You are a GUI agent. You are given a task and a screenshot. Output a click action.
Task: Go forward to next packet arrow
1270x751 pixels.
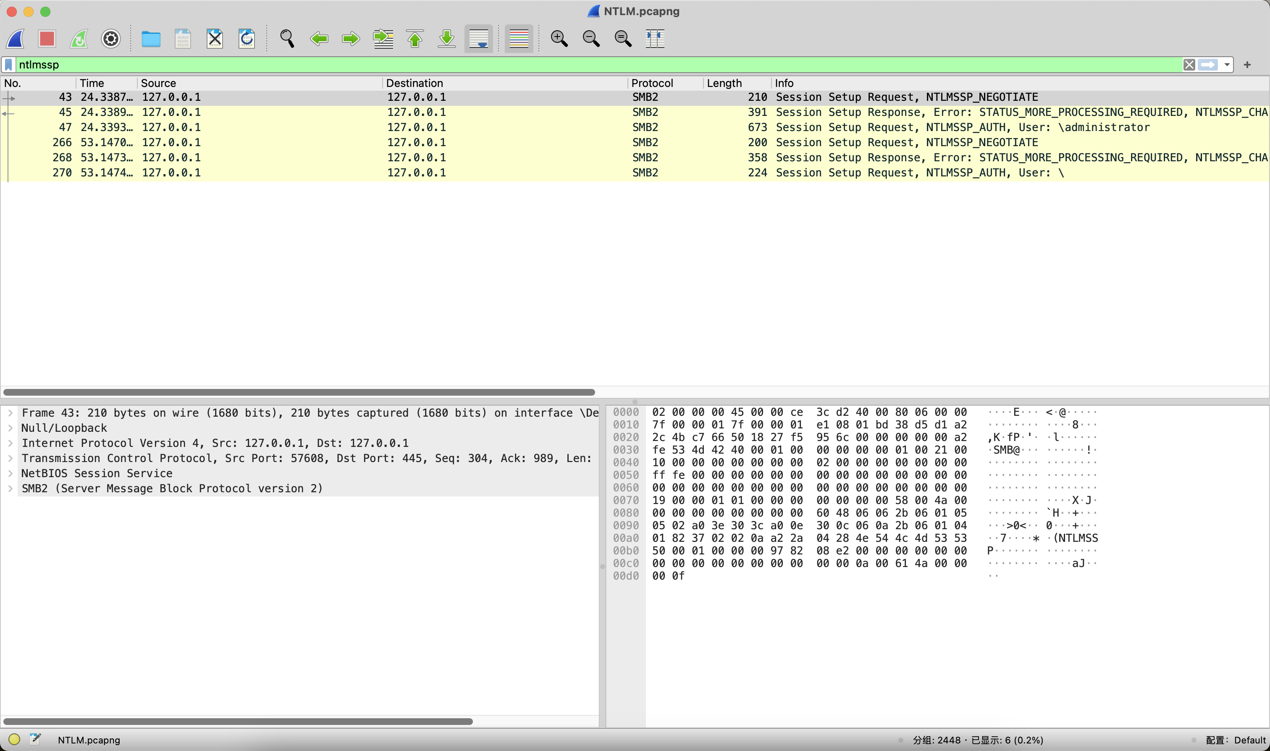pyautogui.click(x=351, y=39)
